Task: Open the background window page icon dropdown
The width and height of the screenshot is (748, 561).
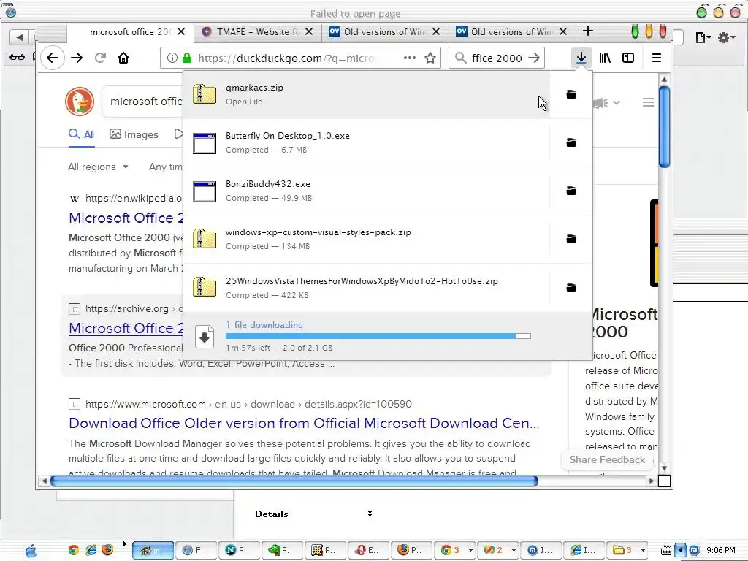Action: coord(703,37)
